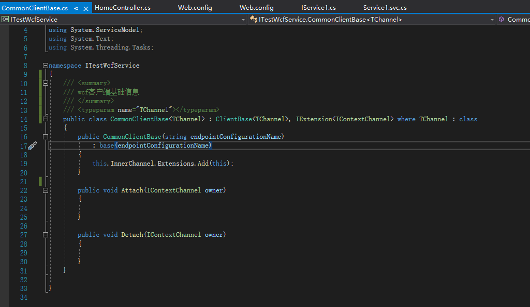
Task: Switch to the IService1.cs tab
Action: [318, 8]
